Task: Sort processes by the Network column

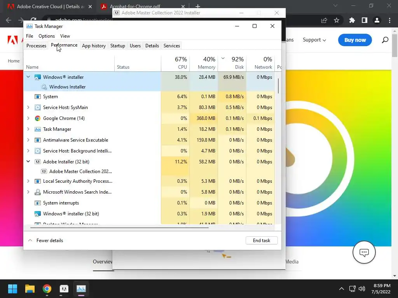Action: (261, 63)
